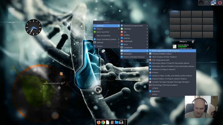Expand the Biuro submenu arrow

[x=147, y=44]
